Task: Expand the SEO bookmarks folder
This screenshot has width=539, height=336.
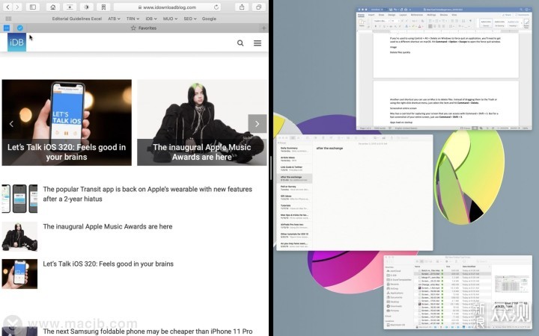Action: click(x=190, y=19)
